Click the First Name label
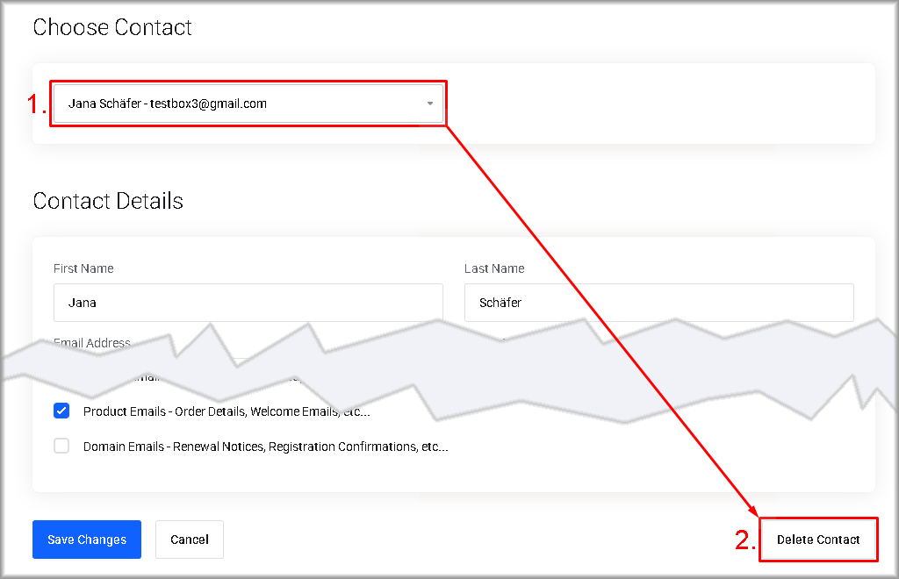 pos(83,268)
